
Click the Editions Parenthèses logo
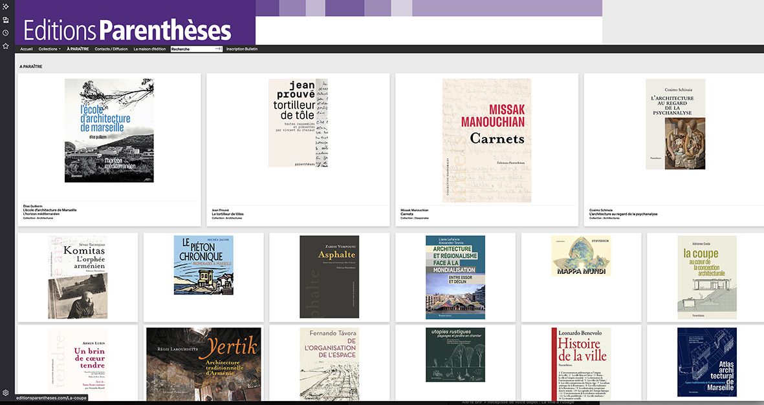(127, 30)
